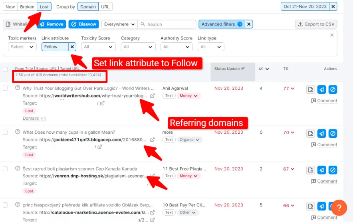The height and width of the screenshot is (222, 353).
Task: Click help icon beside 'What Does how many cups' title
Action: [18, 132]
